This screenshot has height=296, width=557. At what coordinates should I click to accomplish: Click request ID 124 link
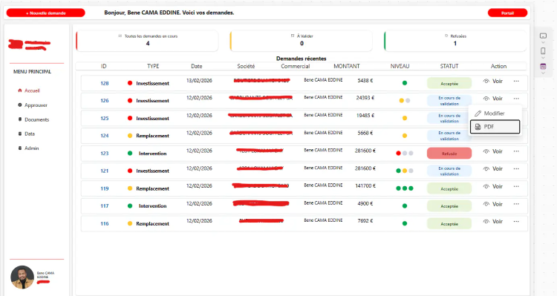pos(105,136)
